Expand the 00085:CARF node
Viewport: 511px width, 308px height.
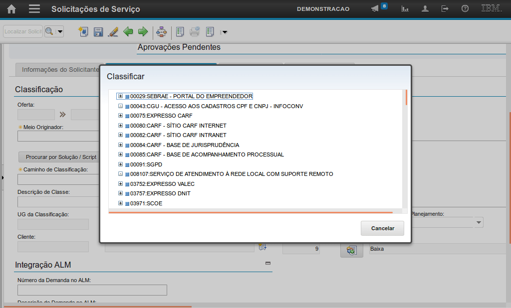coord(120,154)
